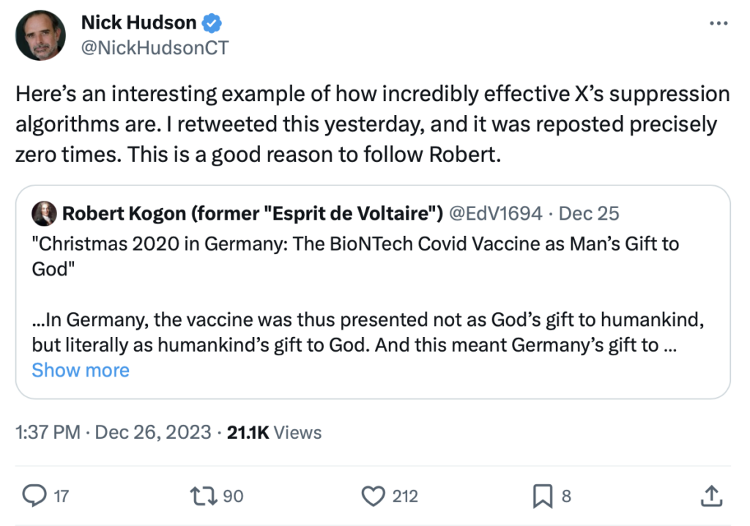Click the share upload arrow icon
Image resolution: width=750 pixels, height=526 pixels.
tap(710, 496)
